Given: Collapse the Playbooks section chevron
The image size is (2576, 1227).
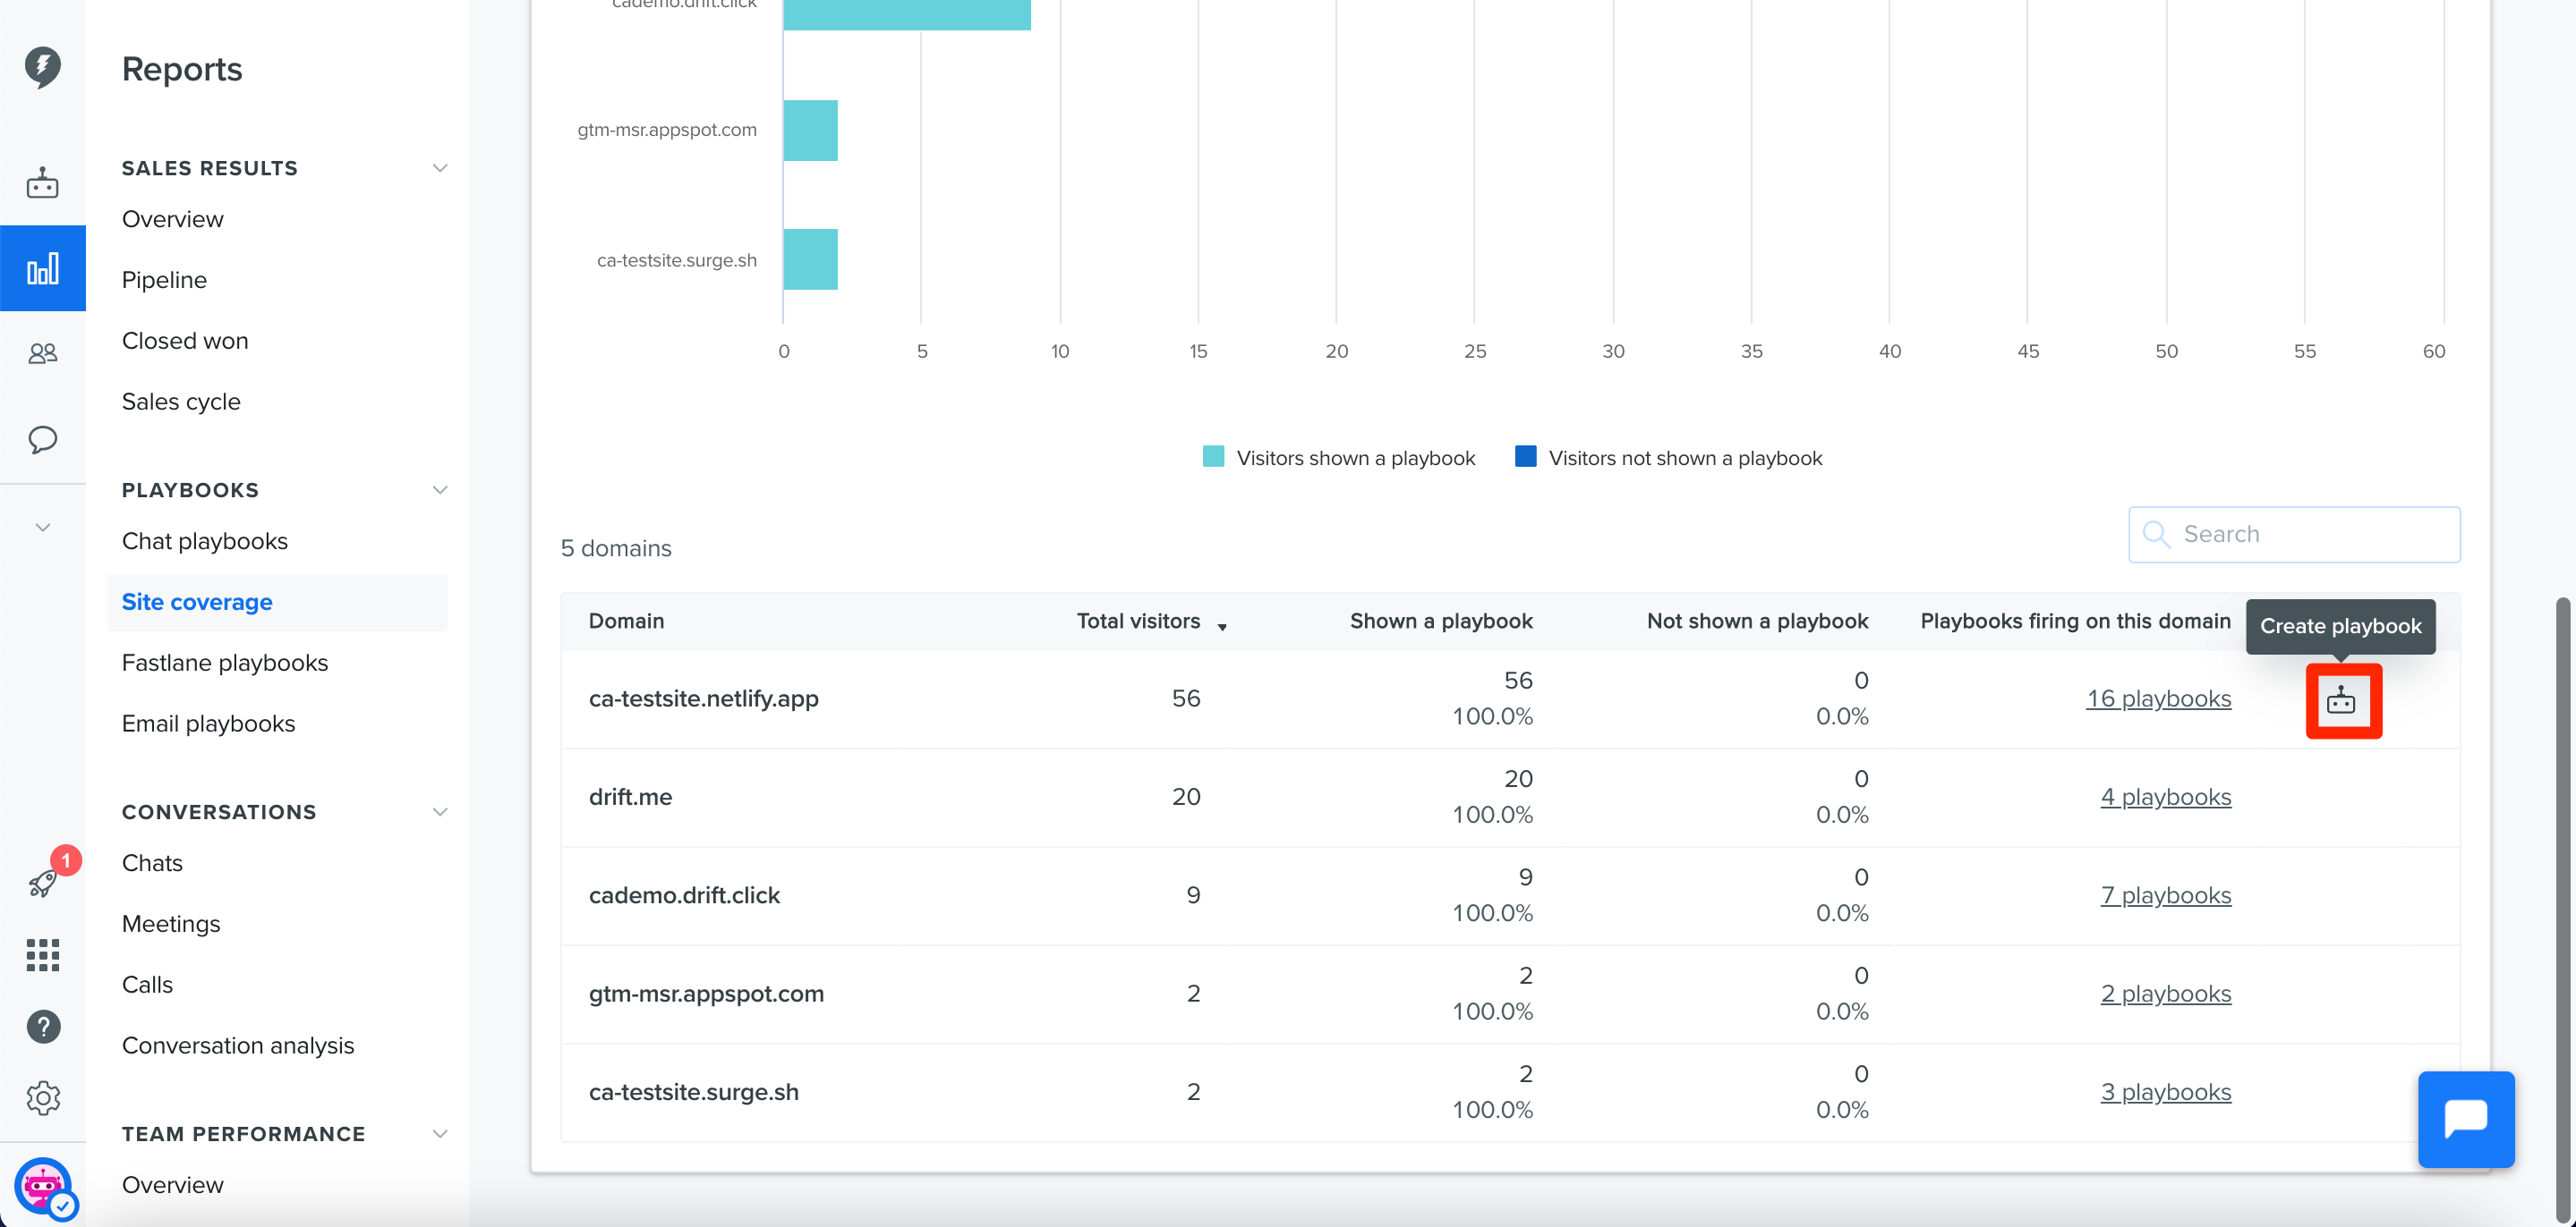Looking at the screenshot, I should tap(439, 489).
